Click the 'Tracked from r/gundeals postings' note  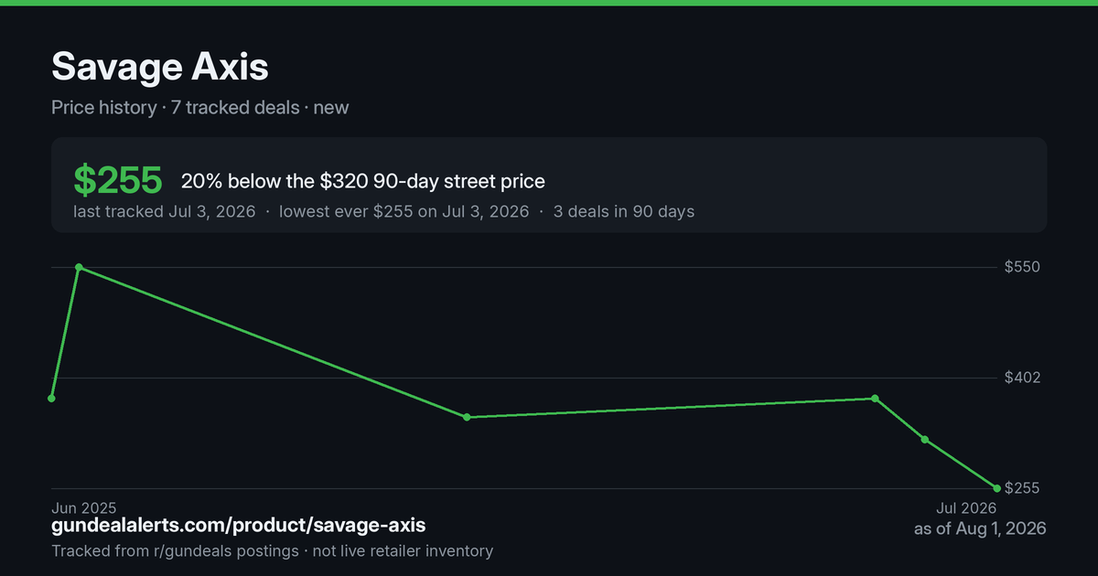click(175, 551)
